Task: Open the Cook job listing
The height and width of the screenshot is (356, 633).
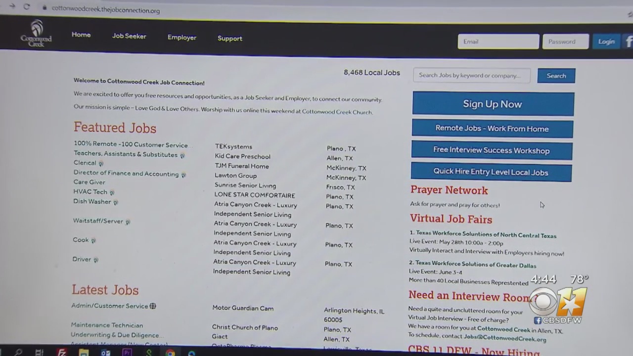Action: tap(81, 240)
